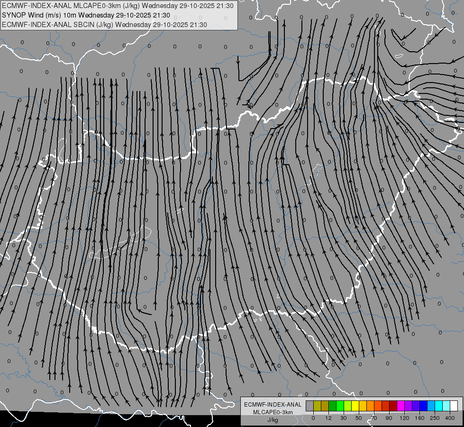
Task: Click the legend scale value 250
Action: click(435, 418)
